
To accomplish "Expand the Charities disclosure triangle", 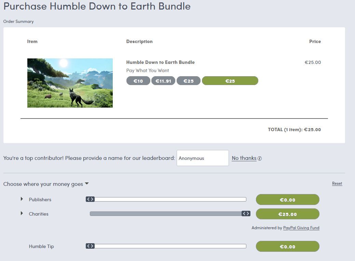I will (22, 213).
